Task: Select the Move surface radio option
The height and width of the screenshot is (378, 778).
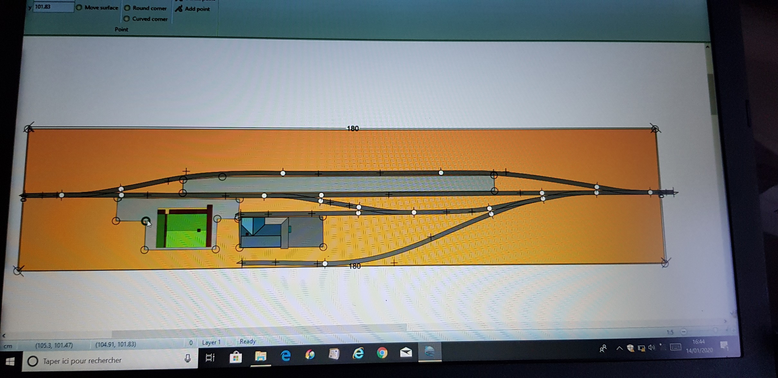Action: point(97,7)
